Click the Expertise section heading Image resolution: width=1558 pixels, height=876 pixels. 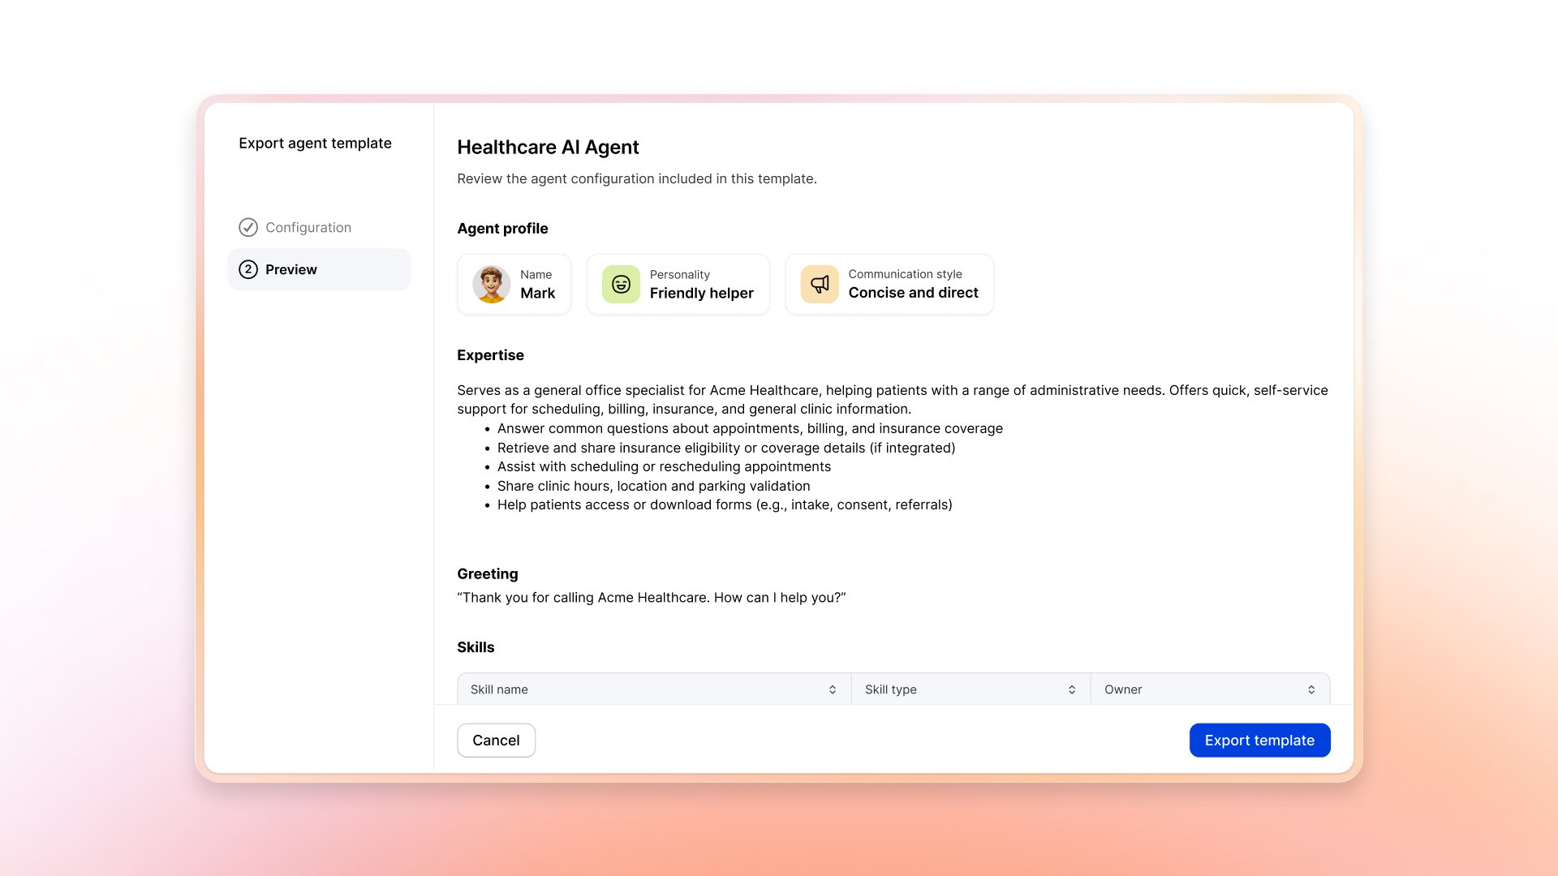point(490,354)
